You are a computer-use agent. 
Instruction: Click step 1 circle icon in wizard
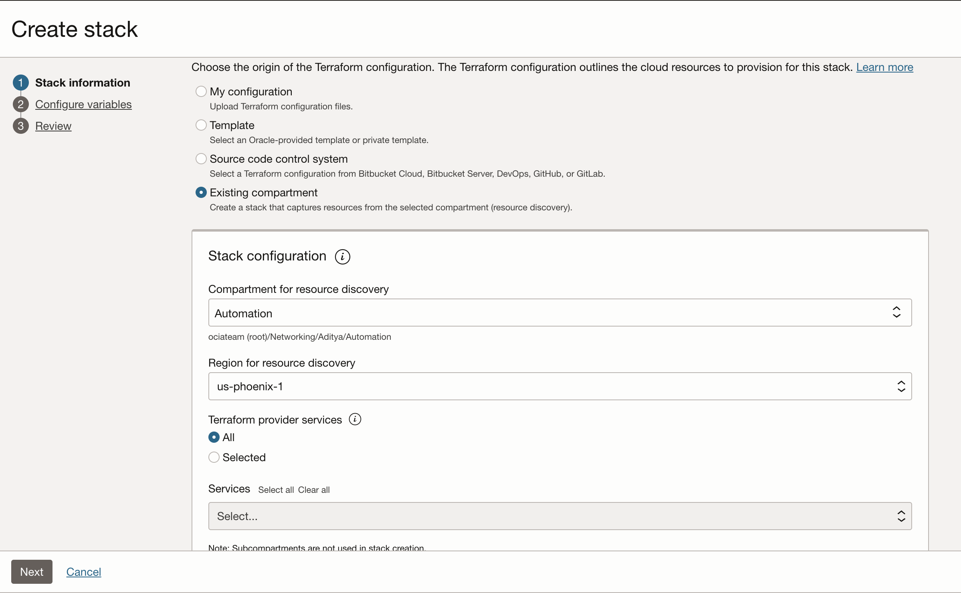pos(21,83)
